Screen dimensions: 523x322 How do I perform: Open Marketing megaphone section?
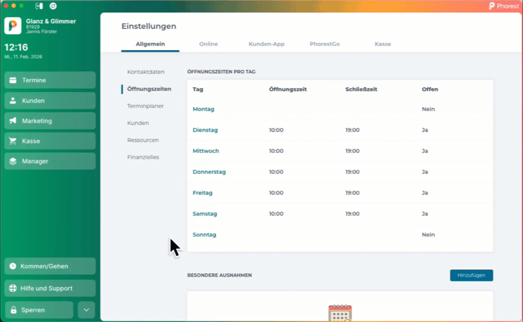pos(50,121)
